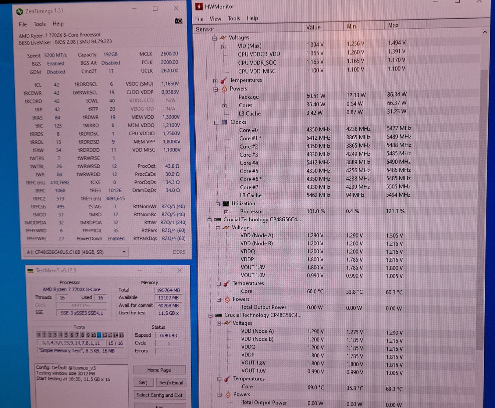Expand the Processor utilization node

(226, 212)
